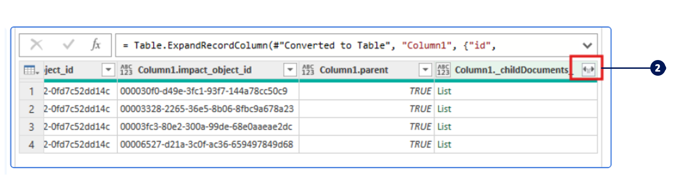
Task: Expand the formula bar with chevron
Action: [587, 45]
